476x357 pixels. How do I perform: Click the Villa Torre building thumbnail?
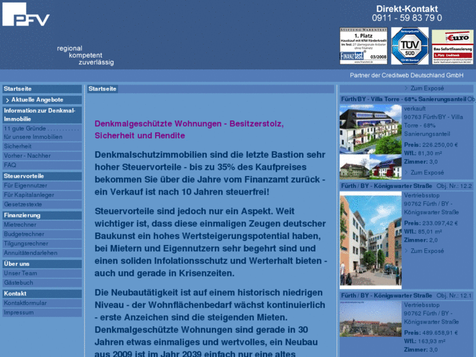[371, 141]
